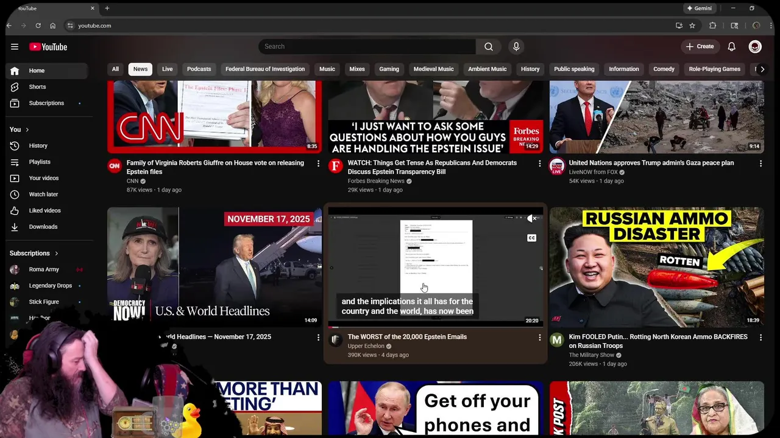Viewport: 780px width, 438px height.
Task: Click the YouTube logo
Action: pyautogui.click(x=48, y=47)
